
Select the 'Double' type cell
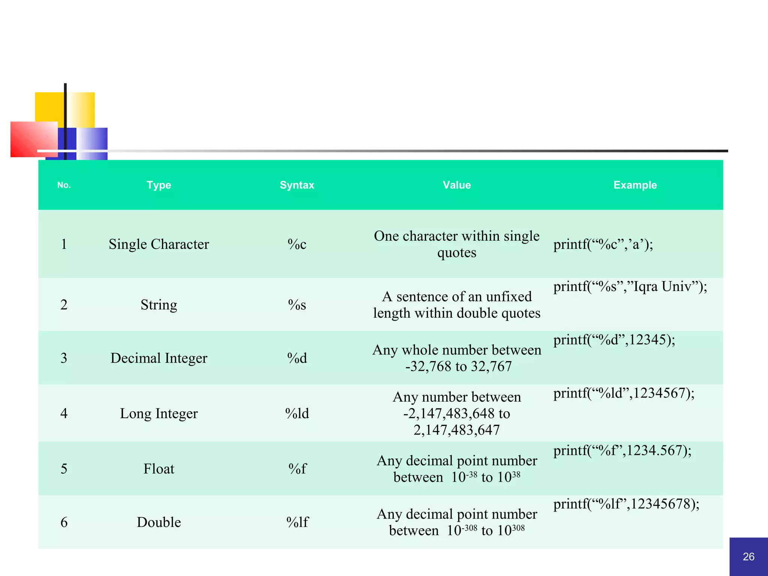(159, 522)
